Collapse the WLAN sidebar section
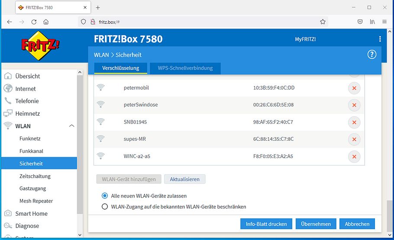Image resolution: width=394 pixels, height=240 pixels. pos(71,126)
